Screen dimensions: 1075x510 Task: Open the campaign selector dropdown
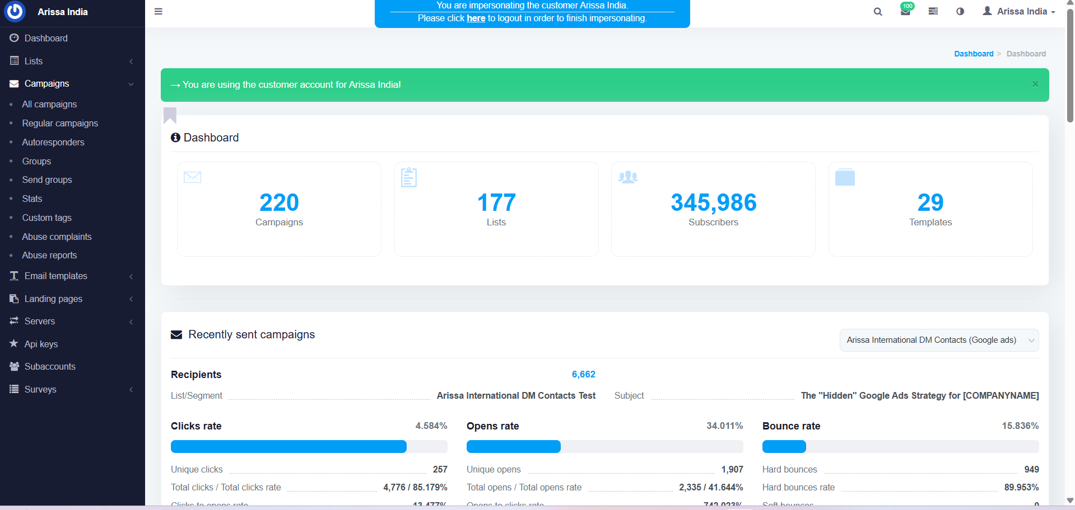(x=939, y=340)
